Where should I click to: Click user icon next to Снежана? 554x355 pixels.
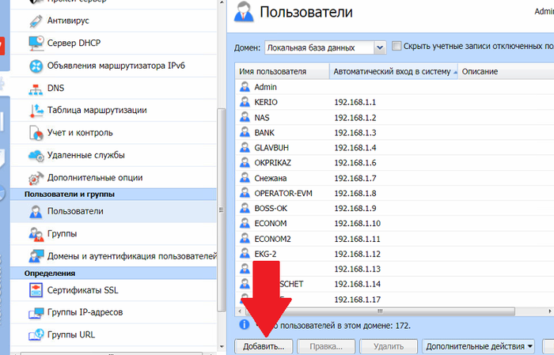click(245, 178)
